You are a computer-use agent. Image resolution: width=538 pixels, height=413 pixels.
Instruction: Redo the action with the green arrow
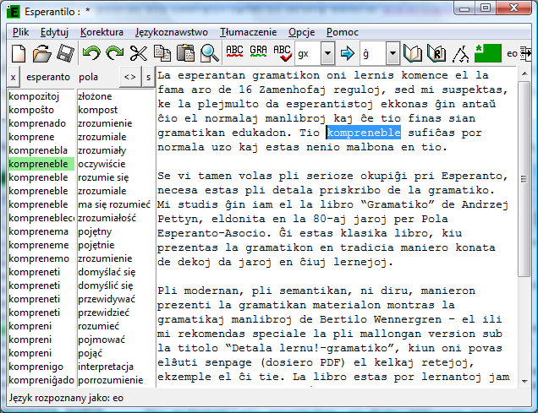pyautogui.click(x=115, y=53)
